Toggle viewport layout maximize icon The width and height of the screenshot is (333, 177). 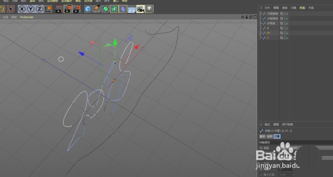click(x=255, y=17)
